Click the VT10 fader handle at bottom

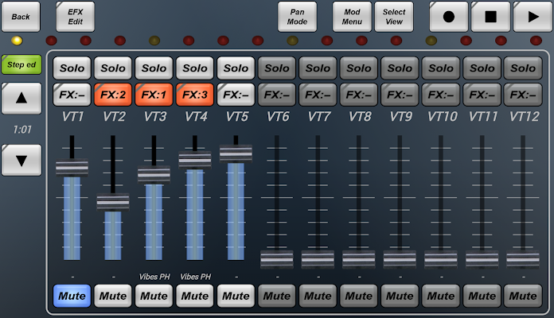point(441,259)
